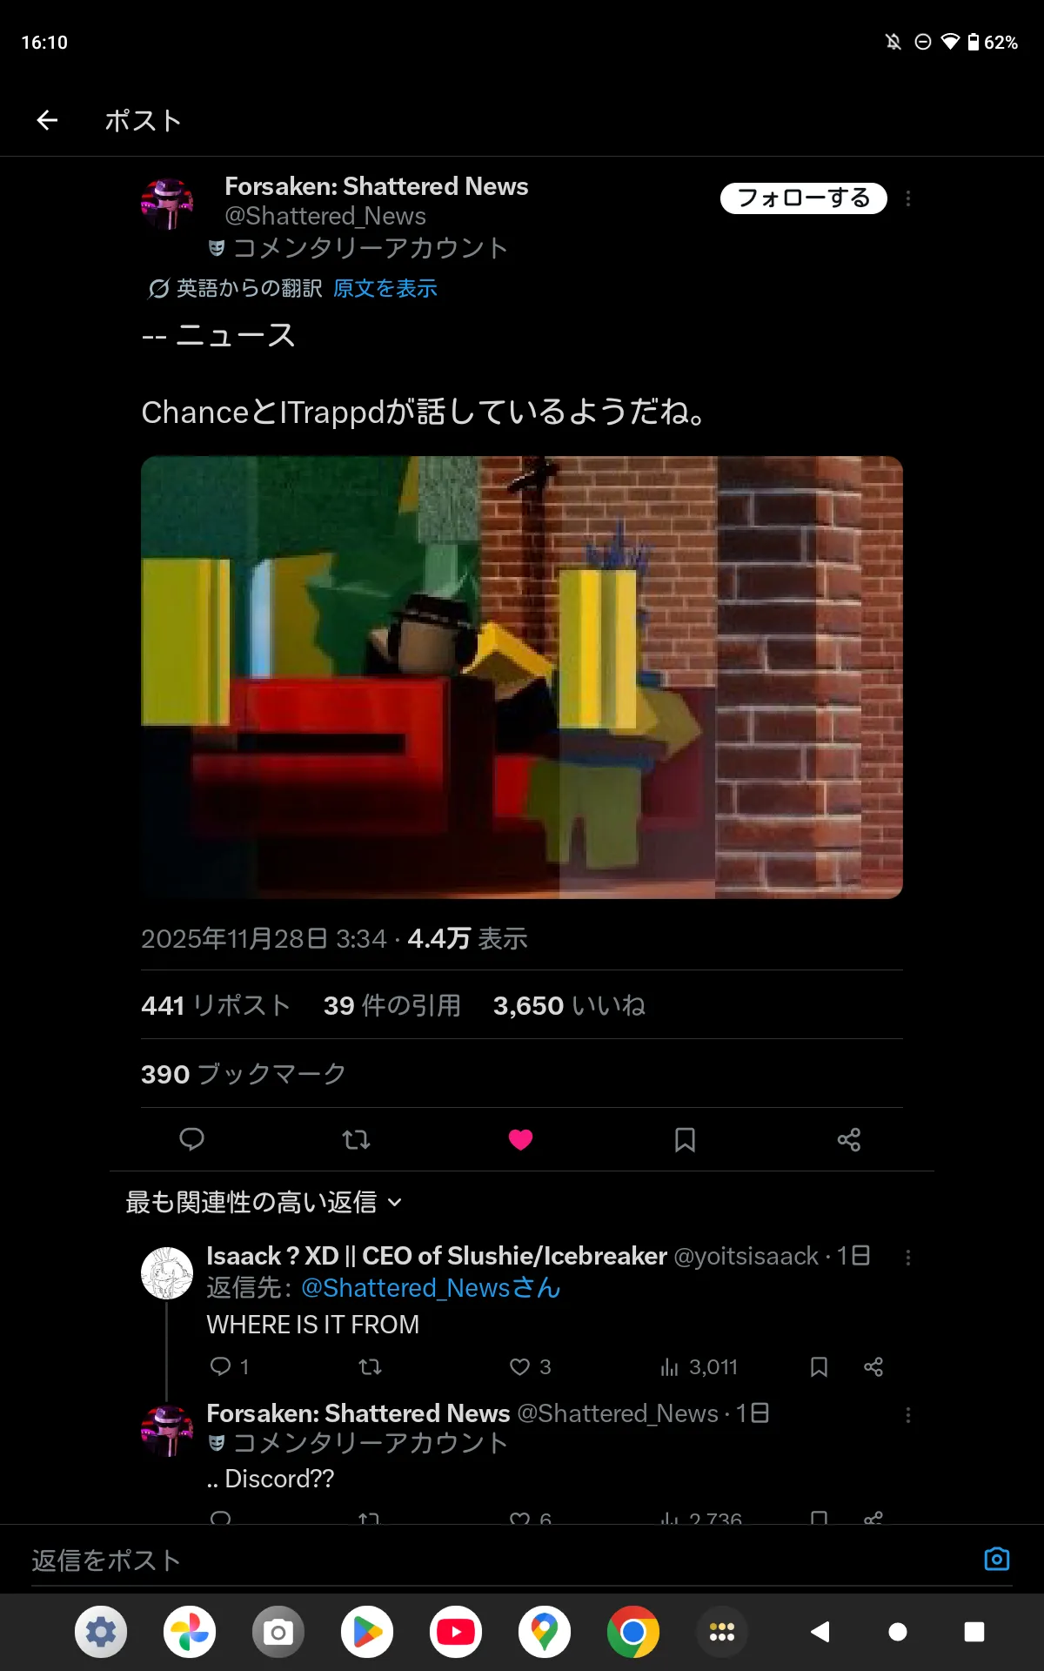1044x1671 pixels.
Task: Unlike the post via pink heart
Action: pos(520,1139)
